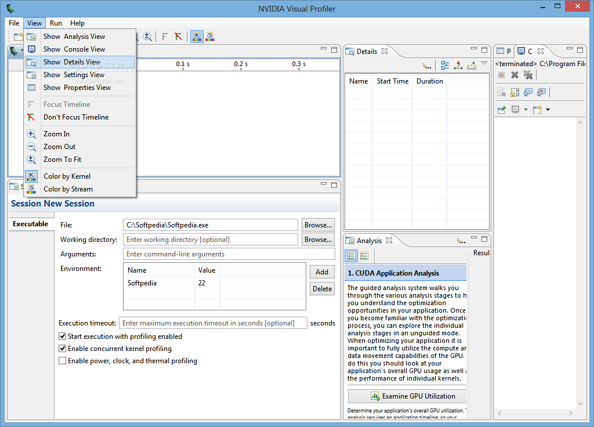Select Show Properties View menu entry
The width and height of the screenshot is (594, 427).
click(80, 88)
